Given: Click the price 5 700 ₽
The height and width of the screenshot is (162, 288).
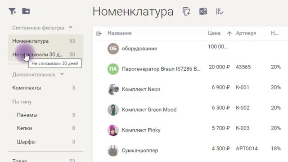Looking at the screenshot, I should [221, 128].
